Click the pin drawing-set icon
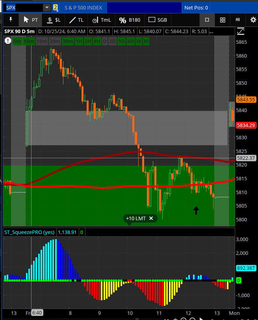Image resolution: width=258 pixels, height=320 pixels. (x=11, y=20)
